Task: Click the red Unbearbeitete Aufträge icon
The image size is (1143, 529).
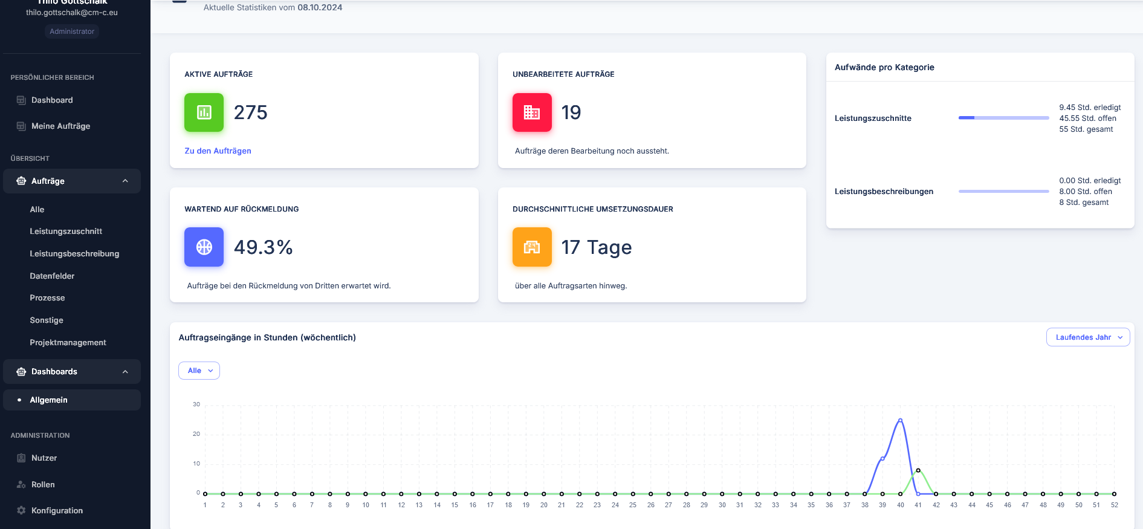Action: click(532, 112)
